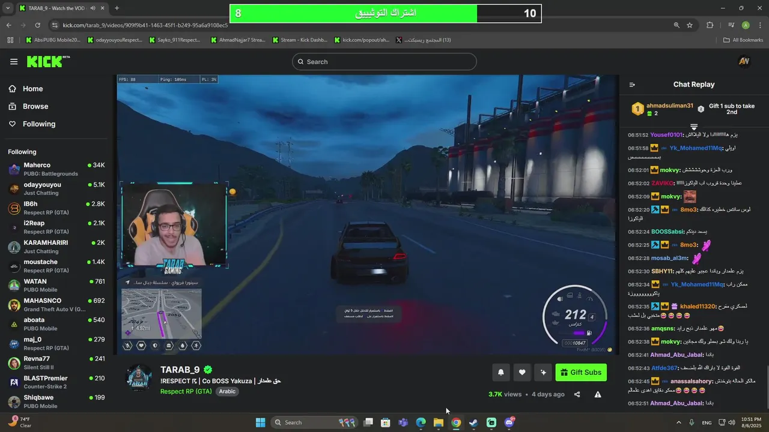Image resolution: width=769 pixels, height=432 pixels.
Task: Open Chrome extensions puzzle icon
Action: [710, 25]
